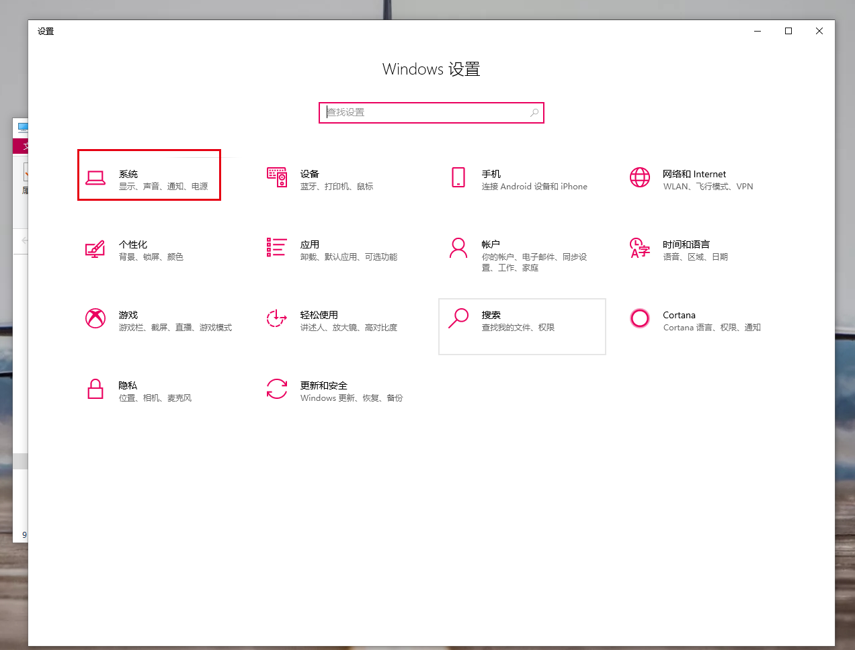The height and width of the screenshot is (650, 855).
Task: Click the text Windows 更新、恢复、备份
Action: (x=352, y=398)
